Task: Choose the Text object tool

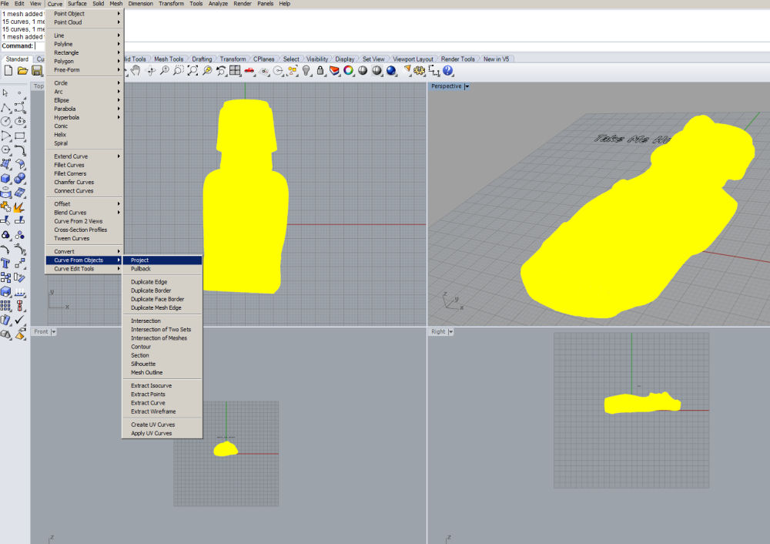Action: point(6,264)
